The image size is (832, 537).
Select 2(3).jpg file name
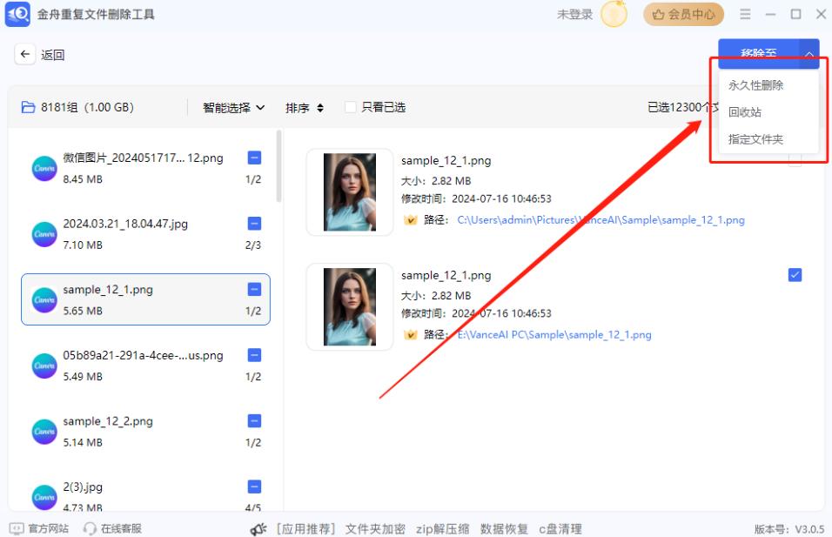point(83,487)
